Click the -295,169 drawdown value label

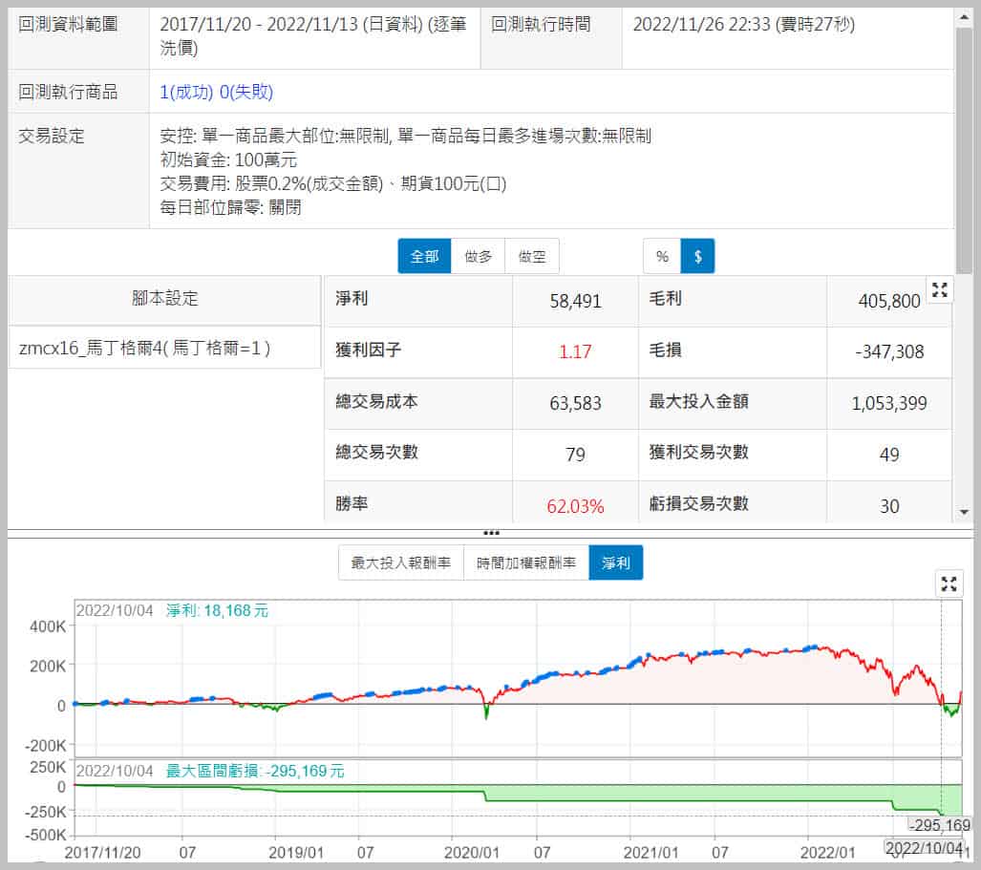pyautogui.click(x=940, y=825)
